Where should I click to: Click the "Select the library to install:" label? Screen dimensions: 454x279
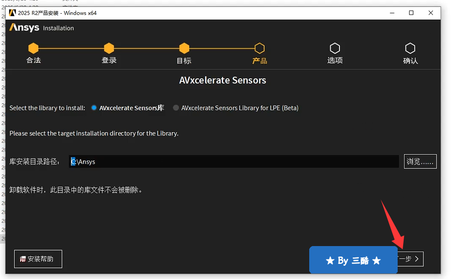pos(48,108)
